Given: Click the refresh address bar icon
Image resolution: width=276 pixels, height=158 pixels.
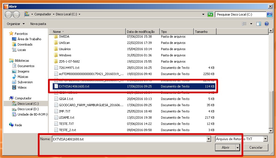Looking at the screenshot, I should (210, 14).
